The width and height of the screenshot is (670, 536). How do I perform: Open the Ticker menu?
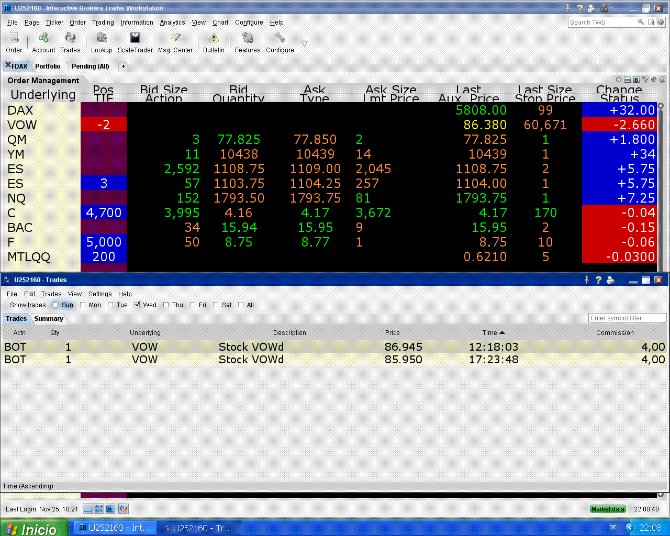pyautogui.click(x=54, y=23)
